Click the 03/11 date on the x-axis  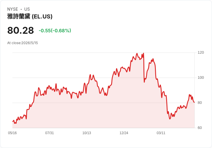pos(161,133)
